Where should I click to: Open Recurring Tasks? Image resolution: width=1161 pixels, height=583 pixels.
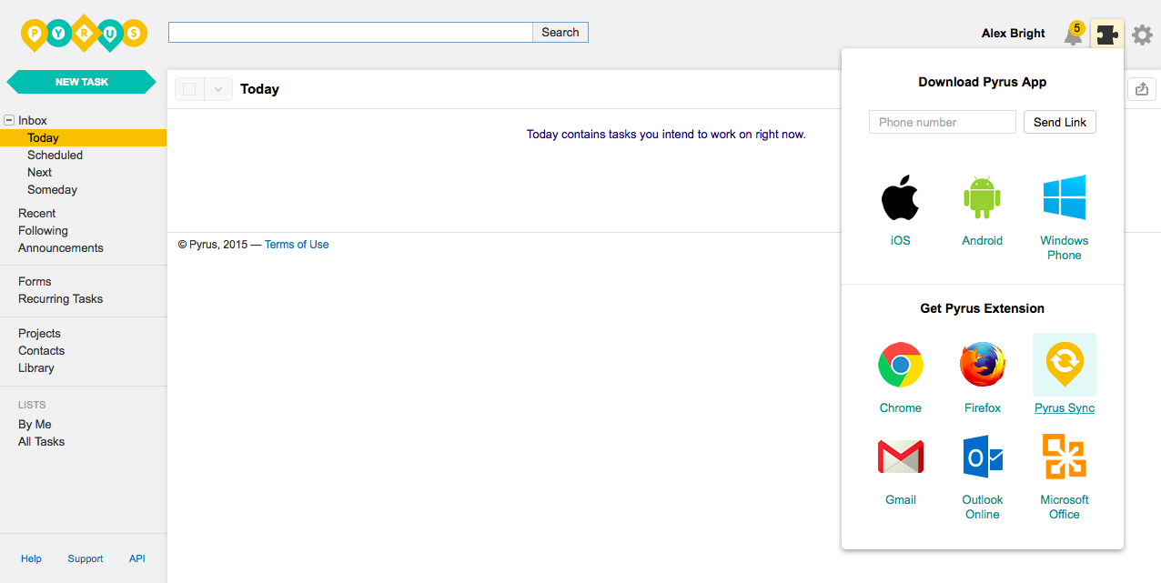pos(60,299)
